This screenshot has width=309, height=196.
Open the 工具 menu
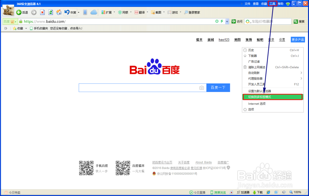coord(272,4)
